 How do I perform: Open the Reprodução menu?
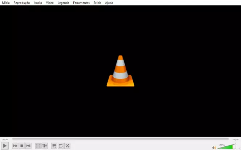[22, 3]
